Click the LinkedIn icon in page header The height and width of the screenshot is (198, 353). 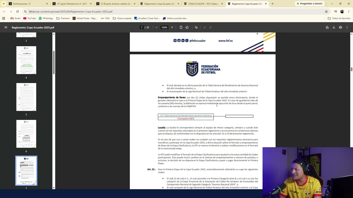pyautogui.click(x=183, y=41)
